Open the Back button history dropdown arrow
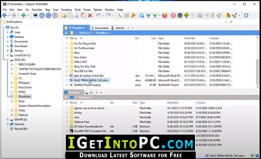The width and height of the screenshot is (261, 159). pos(9,16)
